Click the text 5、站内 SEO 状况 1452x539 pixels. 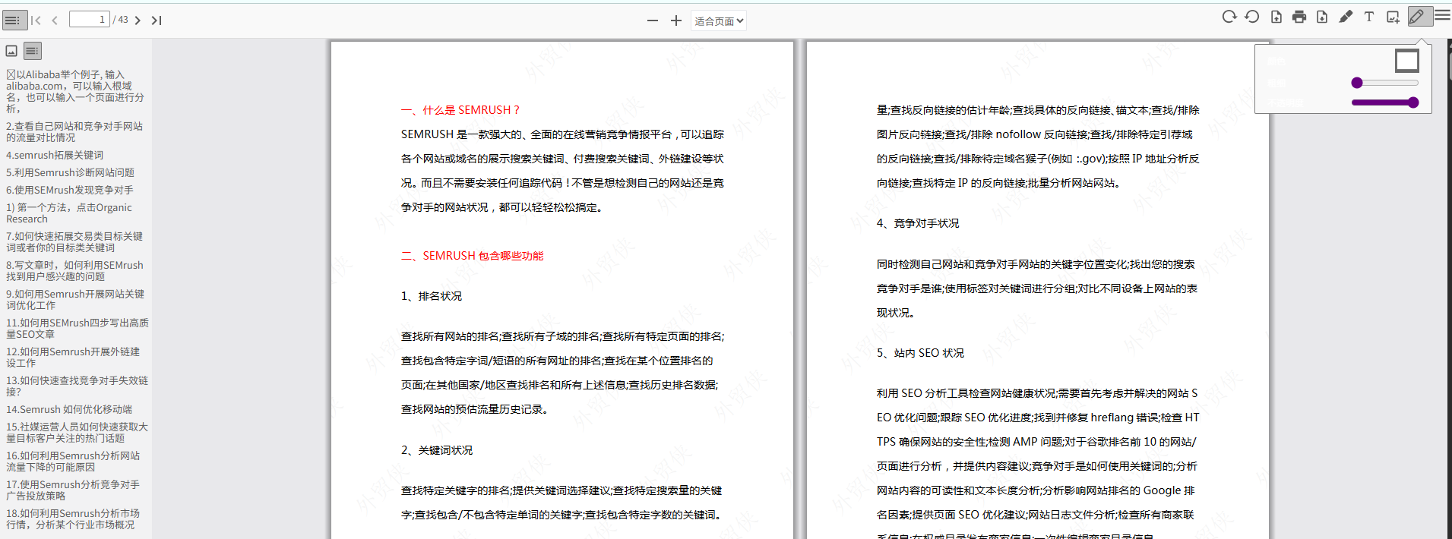pos(920,353)
